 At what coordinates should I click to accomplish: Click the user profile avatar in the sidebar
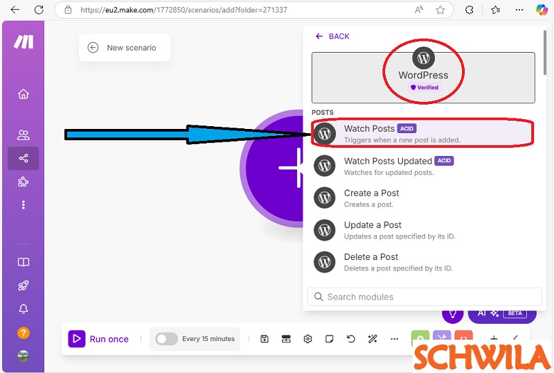(x=24, y=356)
